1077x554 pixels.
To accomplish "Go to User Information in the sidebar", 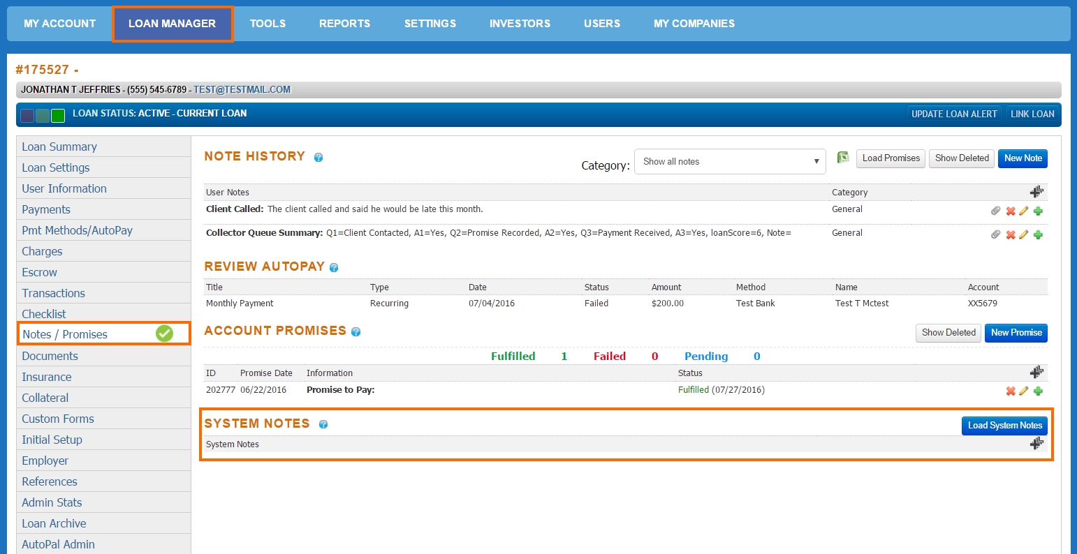I will coord(103,188).
